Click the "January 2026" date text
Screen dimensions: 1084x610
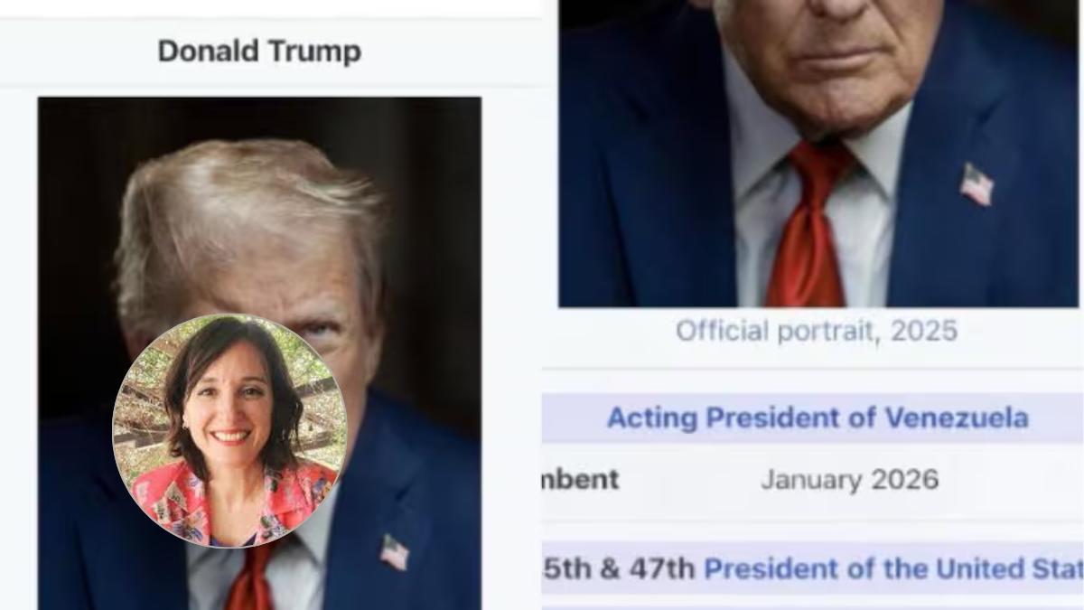(x=850, y=479)
